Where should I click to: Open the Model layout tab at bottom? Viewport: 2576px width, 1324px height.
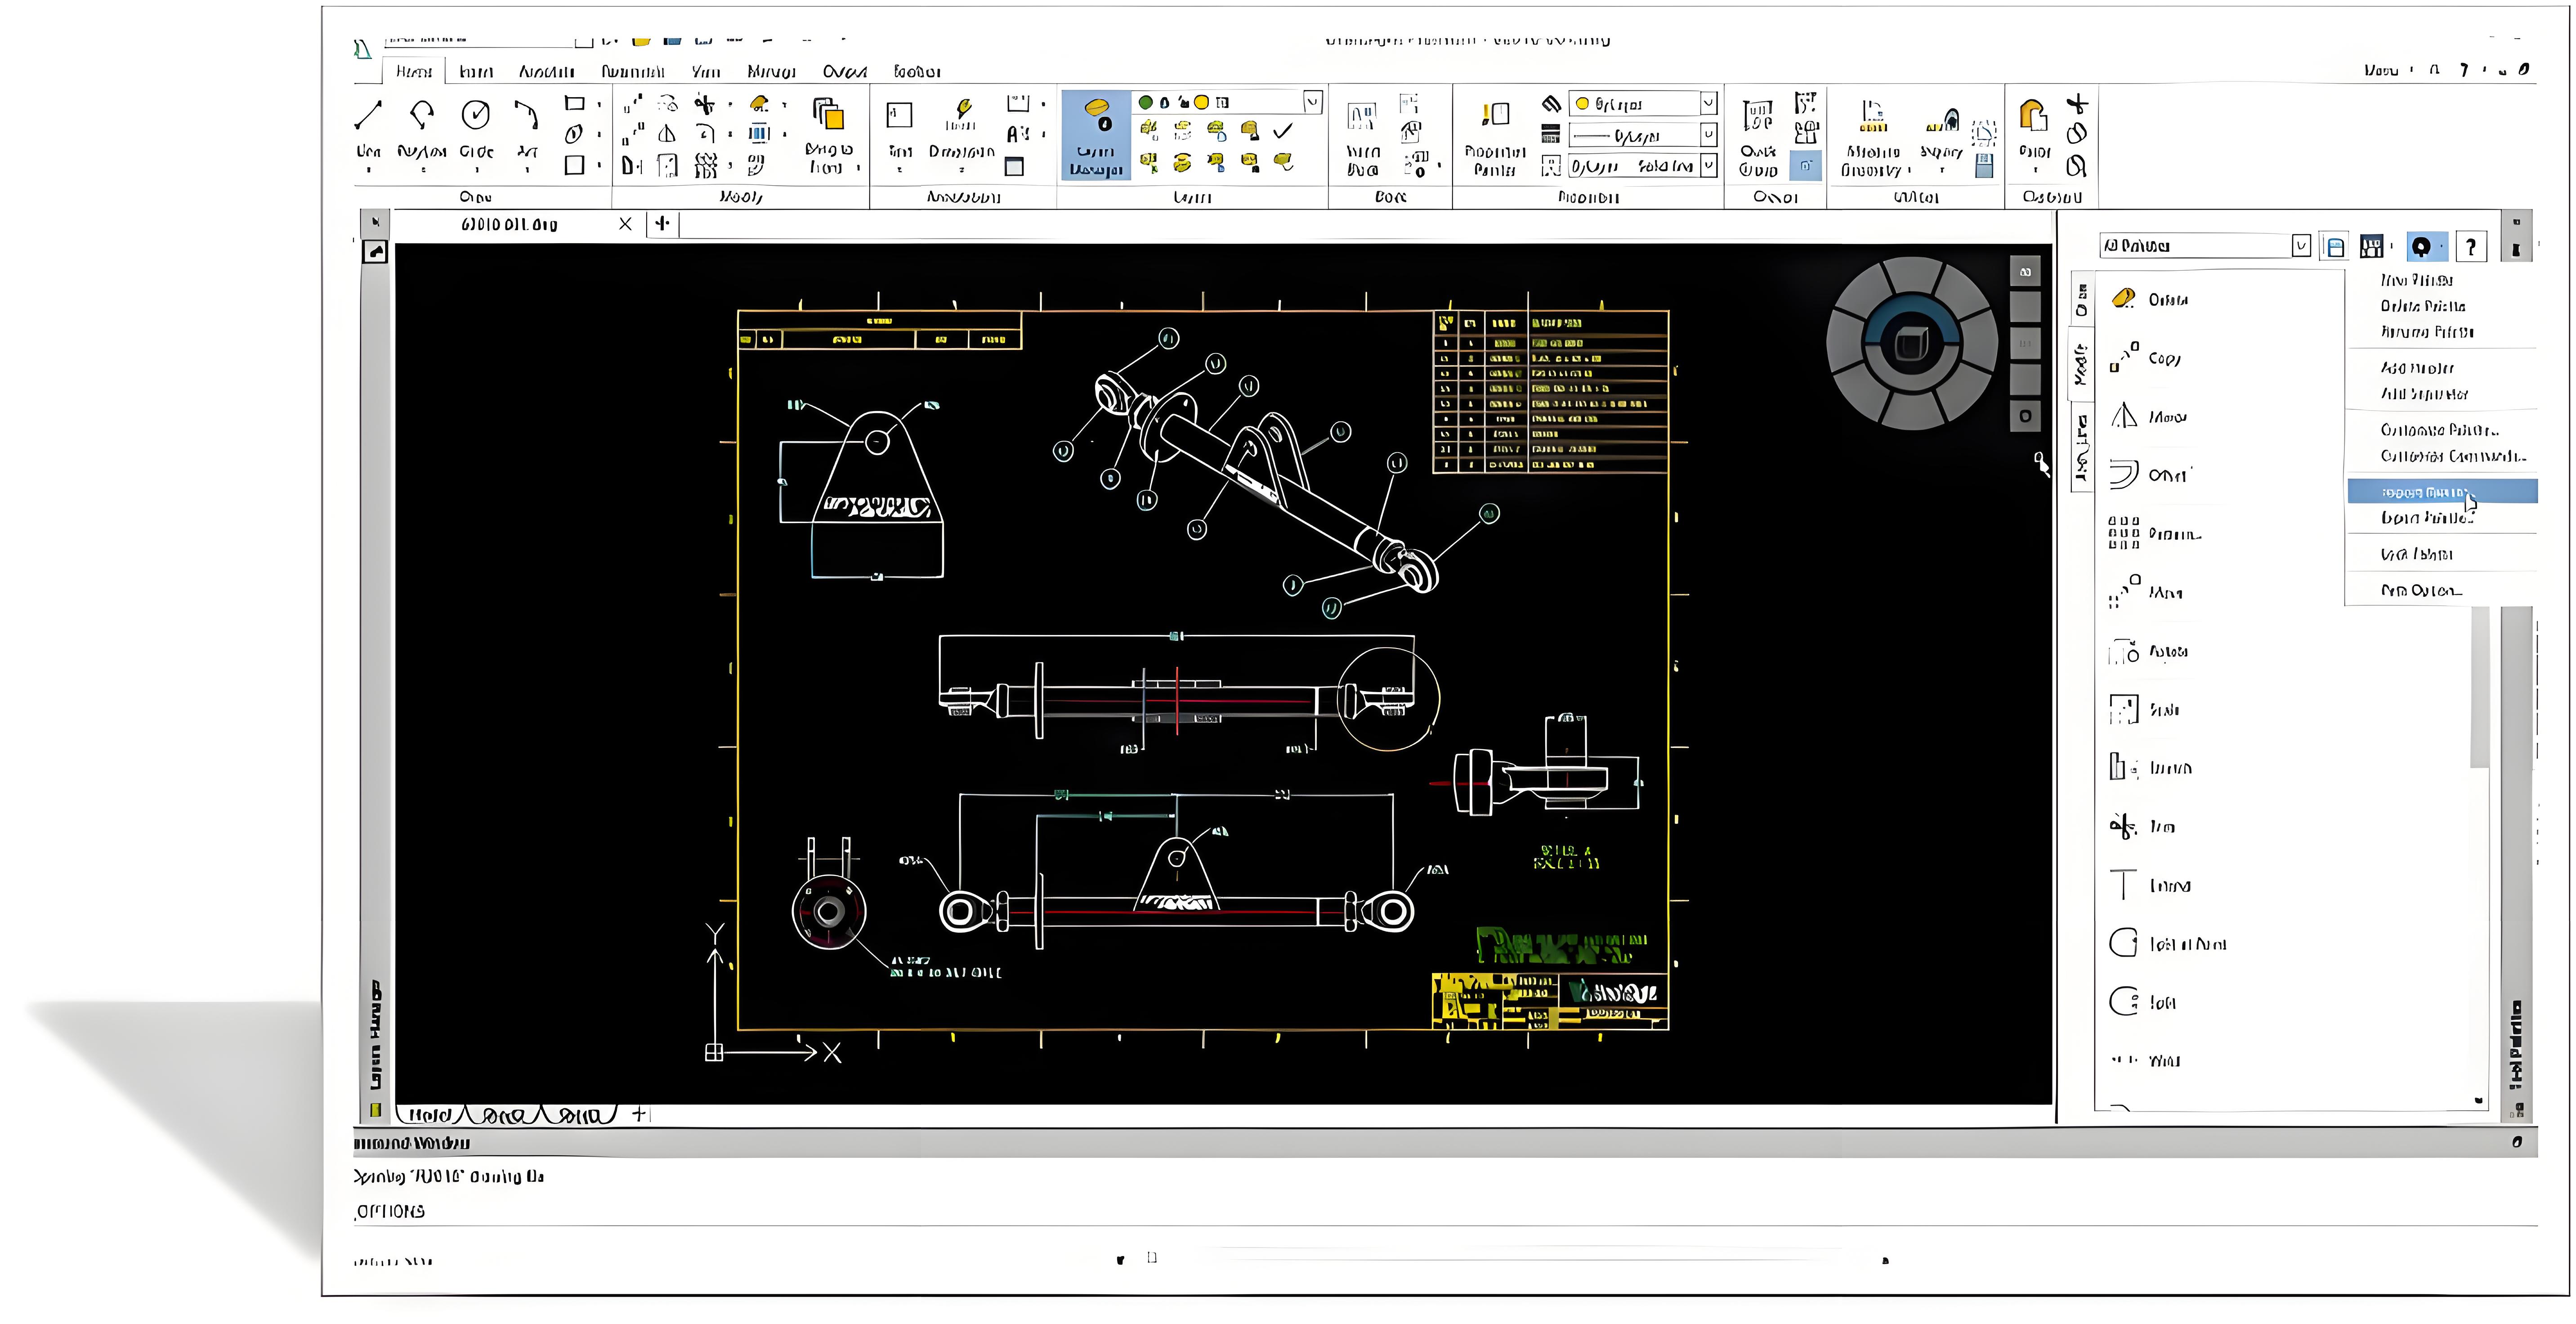[x=430, y=1115]
